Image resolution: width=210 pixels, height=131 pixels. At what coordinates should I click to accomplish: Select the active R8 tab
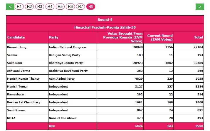(91, 6)
